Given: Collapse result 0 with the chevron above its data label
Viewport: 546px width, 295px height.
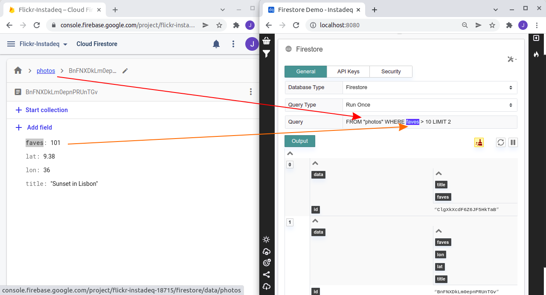Looking at the screenshot, I should click(x=316, y=163).
